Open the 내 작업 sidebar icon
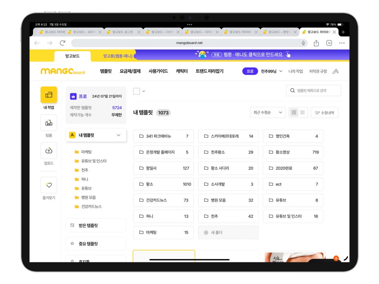Viewport: 379px width, 284px height. [49, 95]
